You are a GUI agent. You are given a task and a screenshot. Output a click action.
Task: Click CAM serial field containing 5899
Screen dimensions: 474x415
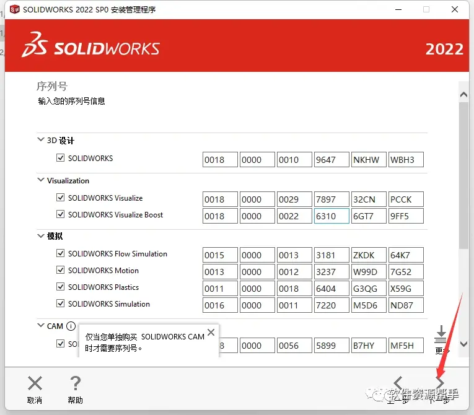(331, 346)
